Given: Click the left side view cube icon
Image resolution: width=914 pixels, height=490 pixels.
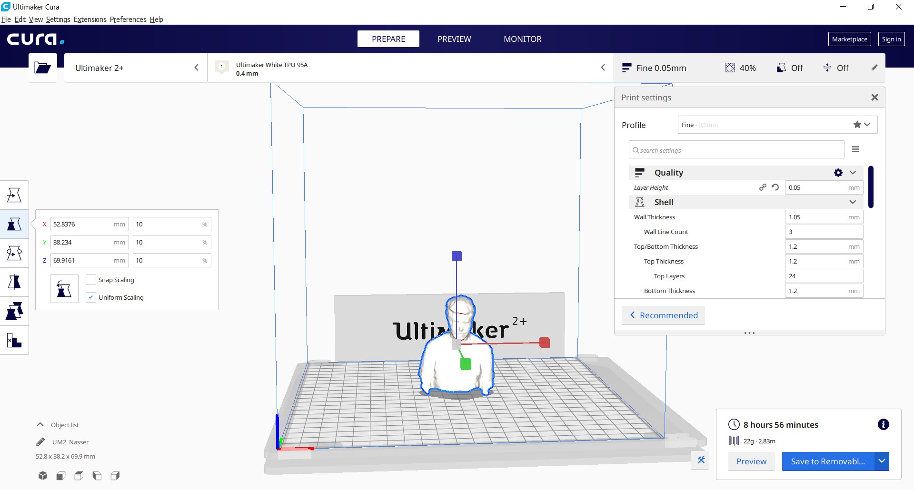Looking at the screenshot, I should [x=97, y=475].
